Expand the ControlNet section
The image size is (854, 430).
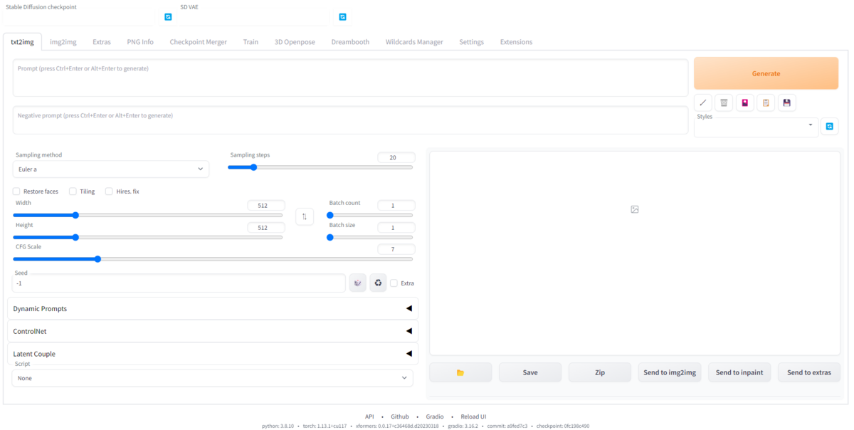click(x=213, y=331)
